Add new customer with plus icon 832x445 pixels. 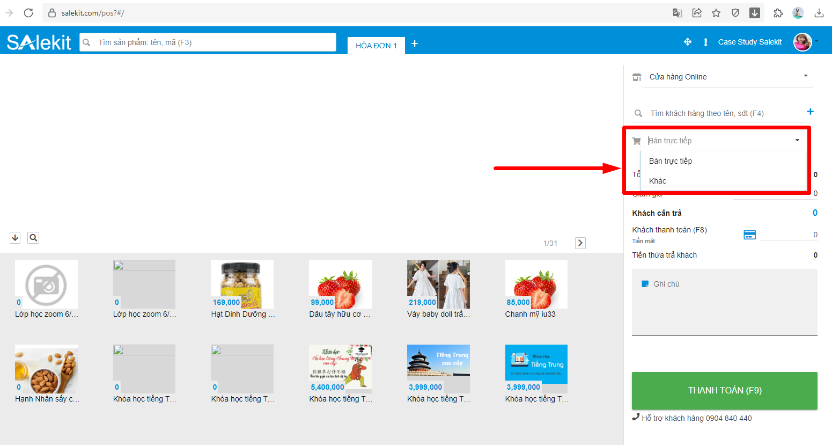[810, 112]
